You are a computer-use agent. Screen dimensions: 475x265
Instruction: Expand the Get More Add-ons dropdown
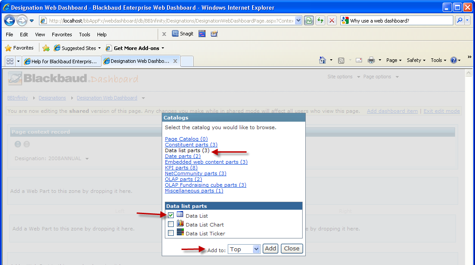(163, 48)
